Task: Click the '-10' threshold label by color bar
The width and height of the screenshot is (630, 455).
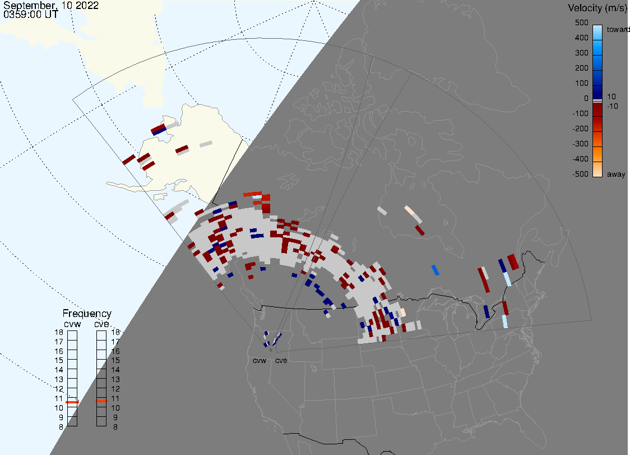Action: [x=612, y=106]
